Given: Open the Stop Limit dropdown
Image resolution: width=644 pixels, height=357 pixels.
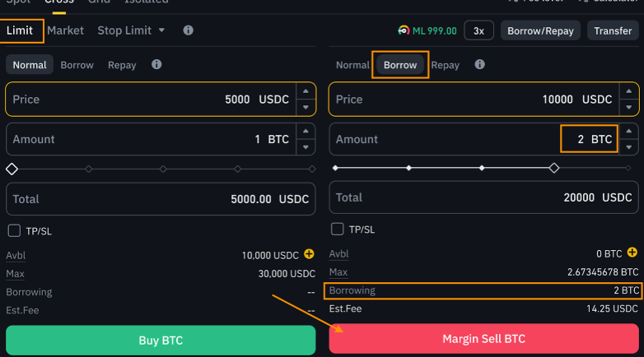Looking at the screenshot, I should (131, 30).
